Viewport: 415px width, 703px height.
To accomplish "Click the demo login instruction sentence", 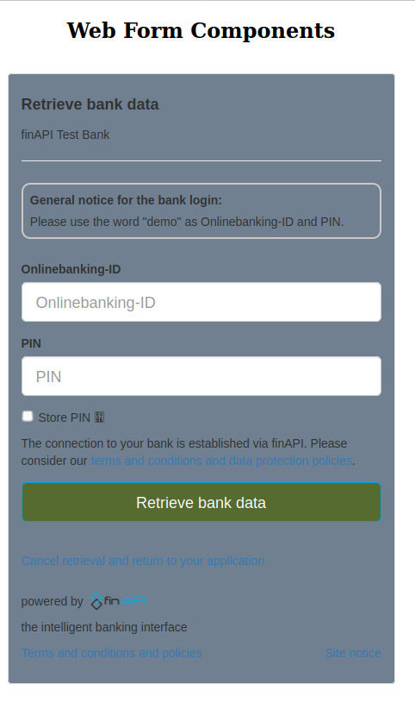I will coord(187,222).
